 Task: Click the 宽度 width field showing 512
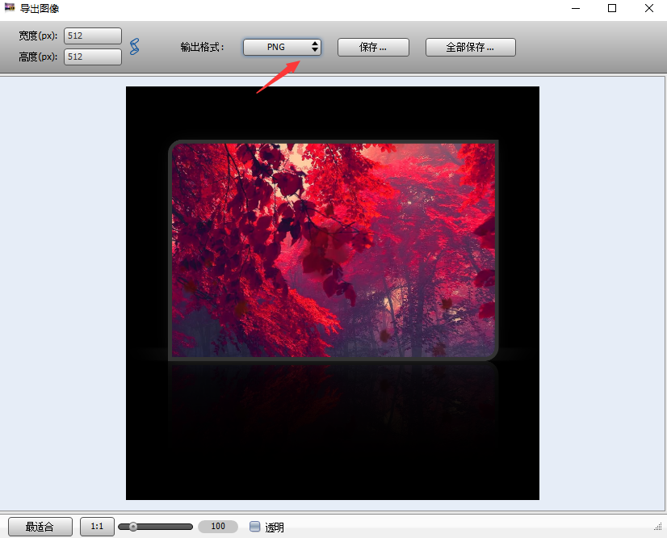92,36
